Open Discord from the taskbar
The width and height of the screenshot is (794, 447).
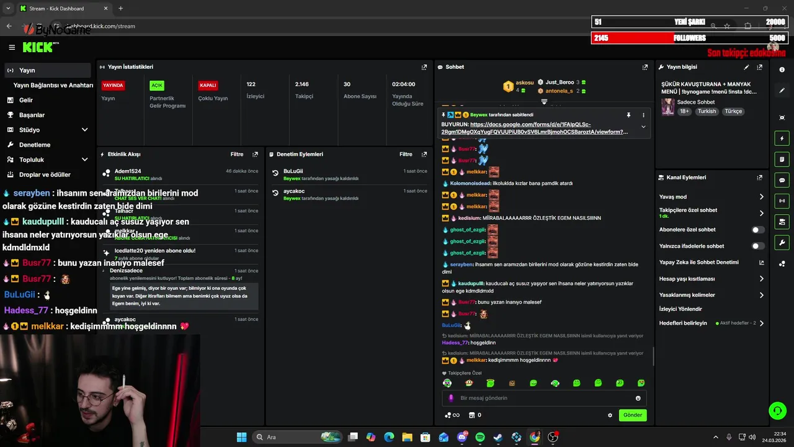tap(462, 437)
